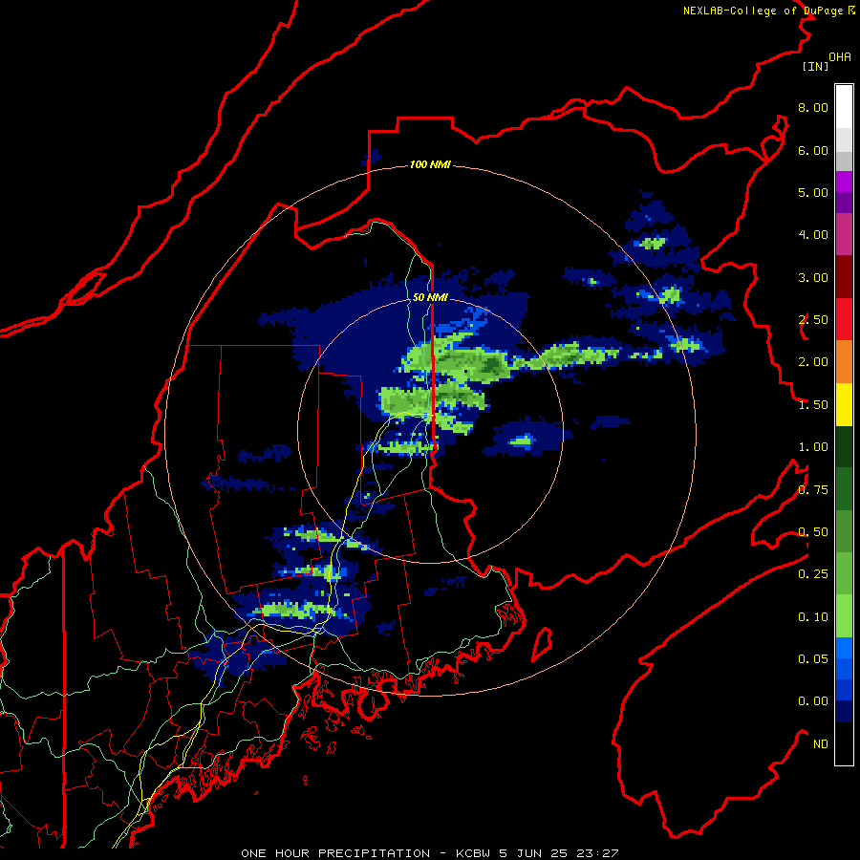
Task: Click the 1.50 legend value
Action: pyautogui.click(x=813, y=405)
